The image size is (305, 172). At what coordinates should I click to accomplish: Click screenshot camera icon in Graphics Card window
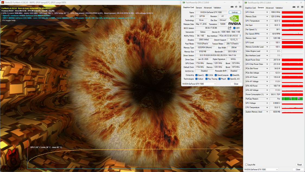click(x=232, y=7)
